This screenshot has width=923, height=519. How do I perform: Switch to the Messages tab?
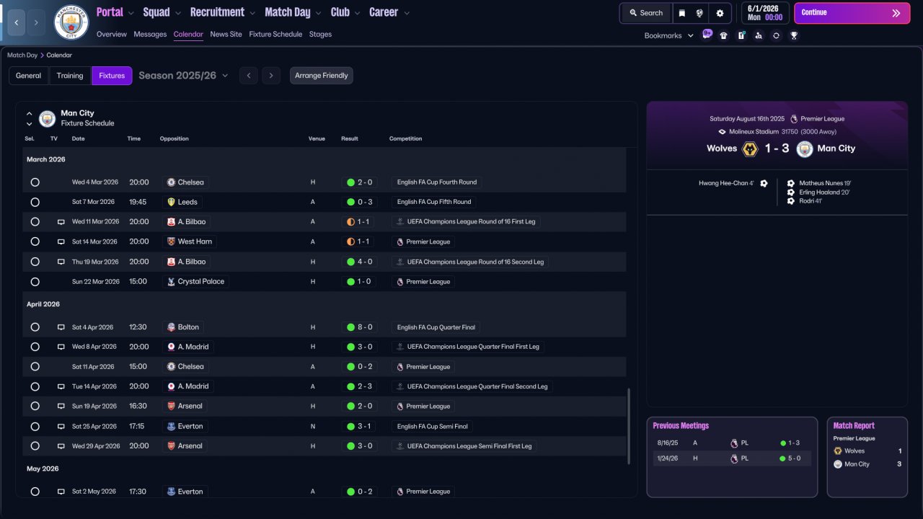click(x=150, y=35)
